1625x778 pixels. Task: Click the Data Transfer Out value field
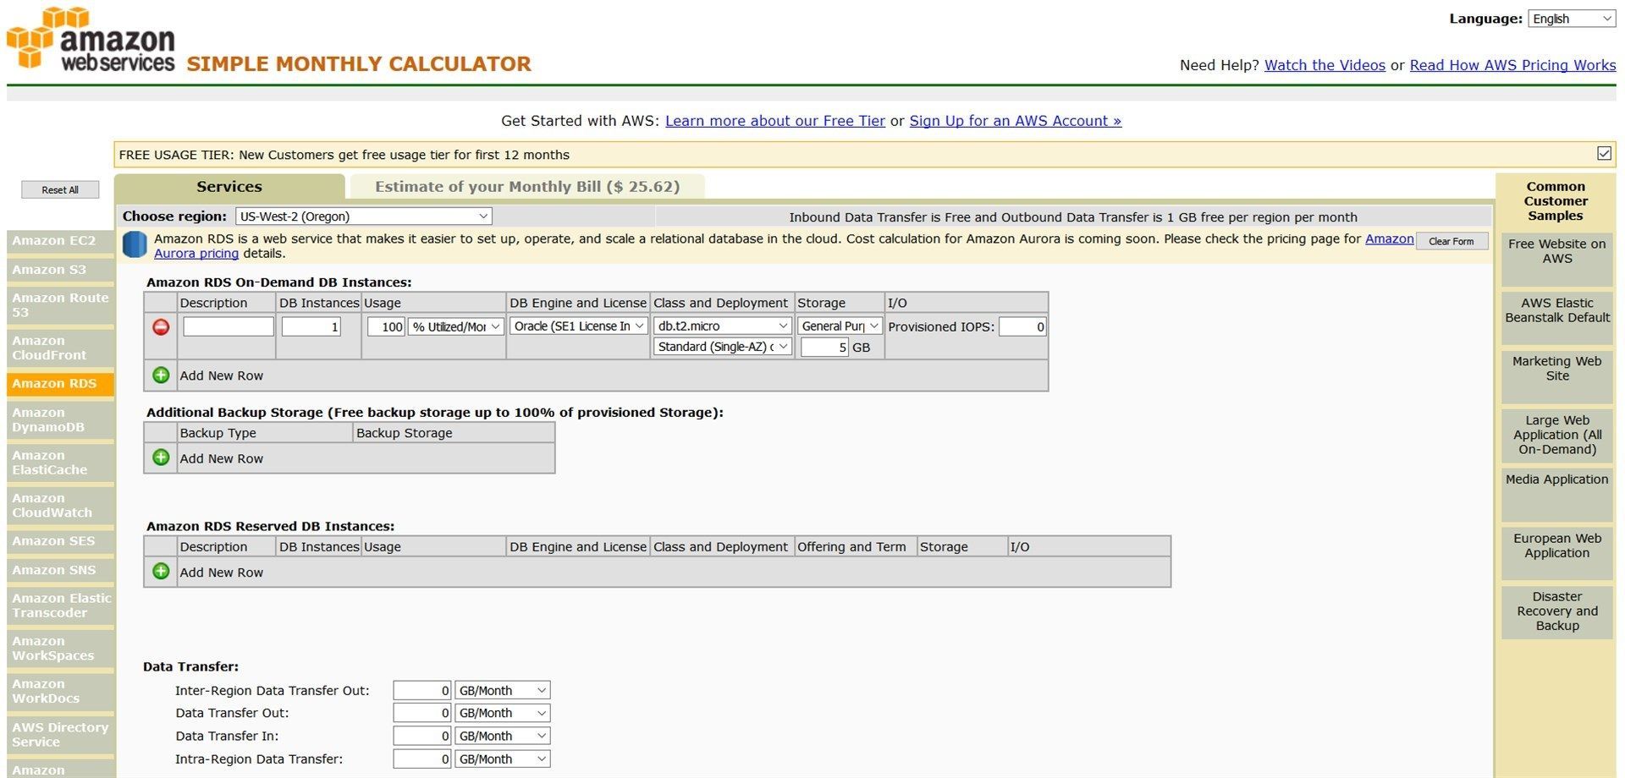point(422,714)
